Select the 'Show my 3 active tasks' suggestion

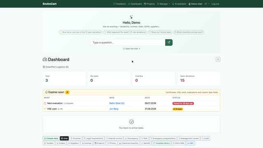(x=160, y=32)
